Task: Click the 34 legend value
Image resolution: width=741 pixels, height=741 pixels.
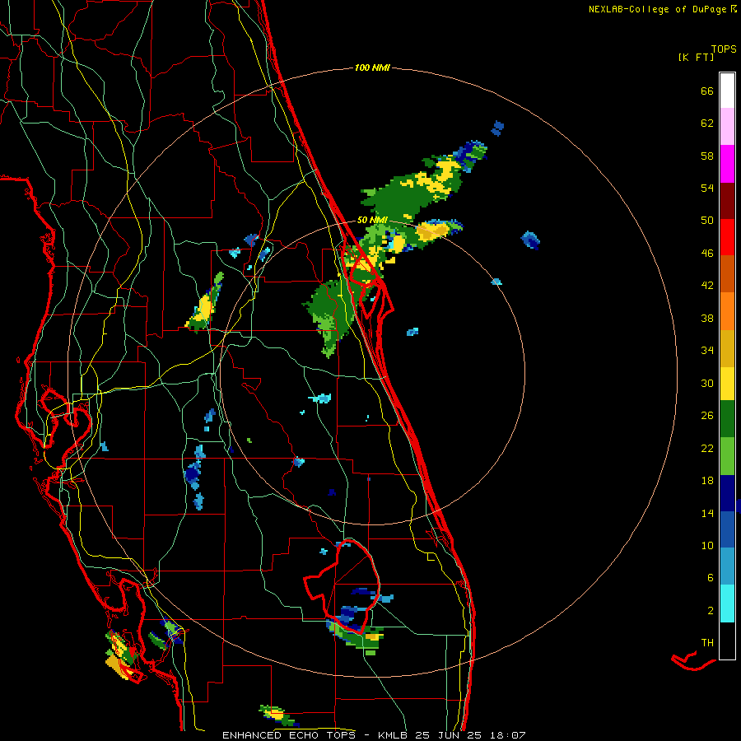Action: (x=707, y=351)
